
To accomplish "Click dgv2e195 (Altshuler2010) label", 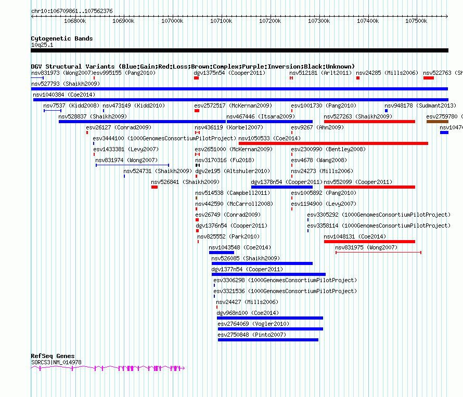I will (233, 171).
